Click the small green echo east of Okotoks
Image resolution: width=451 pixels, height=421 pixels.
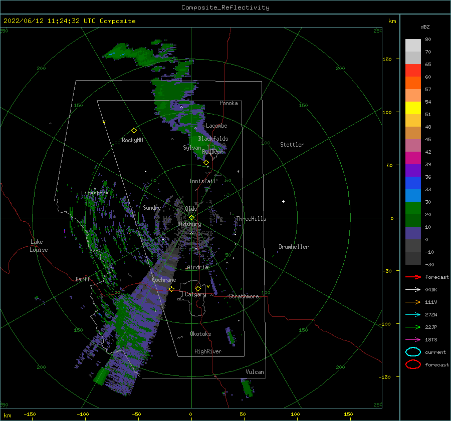[231, 336]
